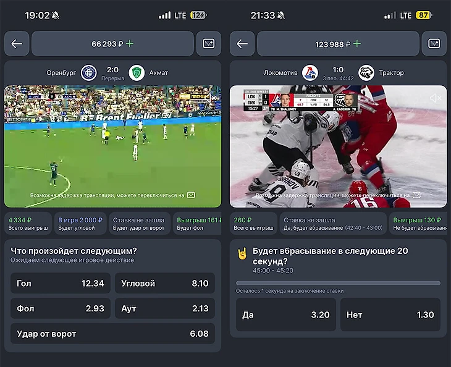Select the Угловой outcome at 8.10

165,284
